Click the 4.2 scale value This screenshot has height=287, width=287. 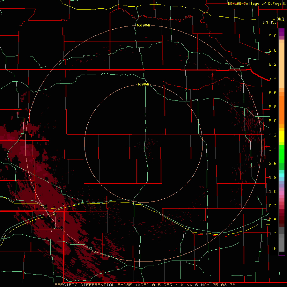click(273, 135)
